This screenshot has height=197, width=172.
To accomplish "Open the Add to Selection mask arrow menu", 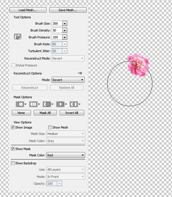I will pos(39,104).
